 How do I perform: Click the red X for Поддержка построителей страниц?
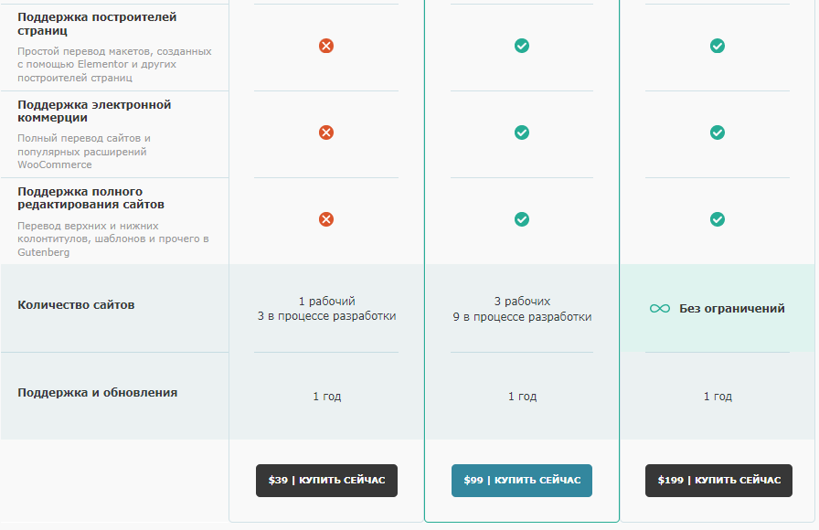[326, 47]
